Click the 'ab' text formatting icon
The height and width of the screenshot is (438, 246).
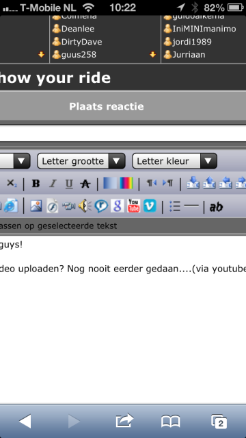coord(216,207)
